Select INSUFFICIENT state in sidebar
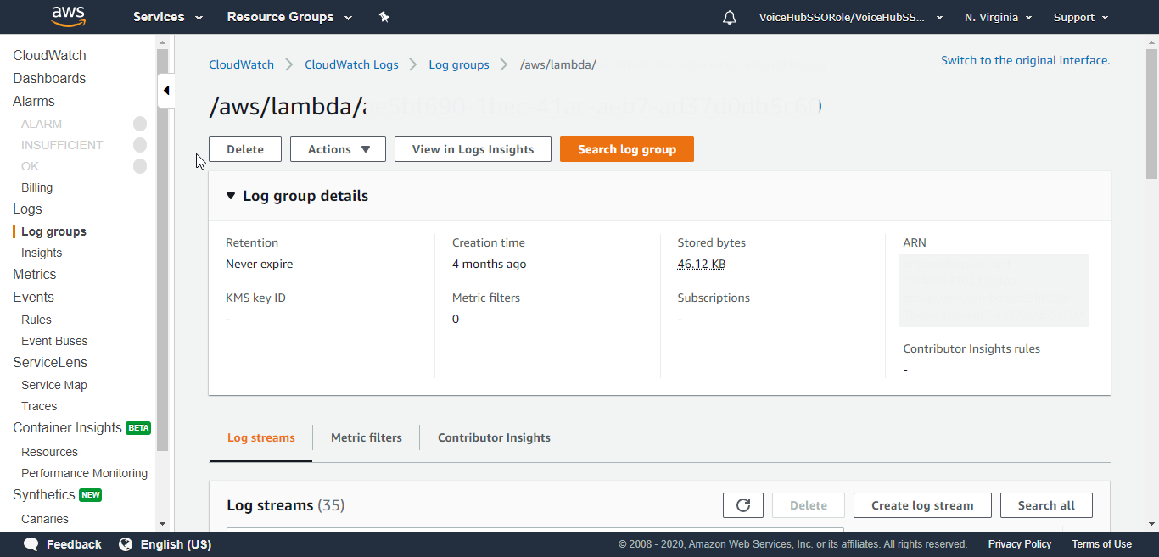This screenshot has width=1159, height=557. pos(62,145)
